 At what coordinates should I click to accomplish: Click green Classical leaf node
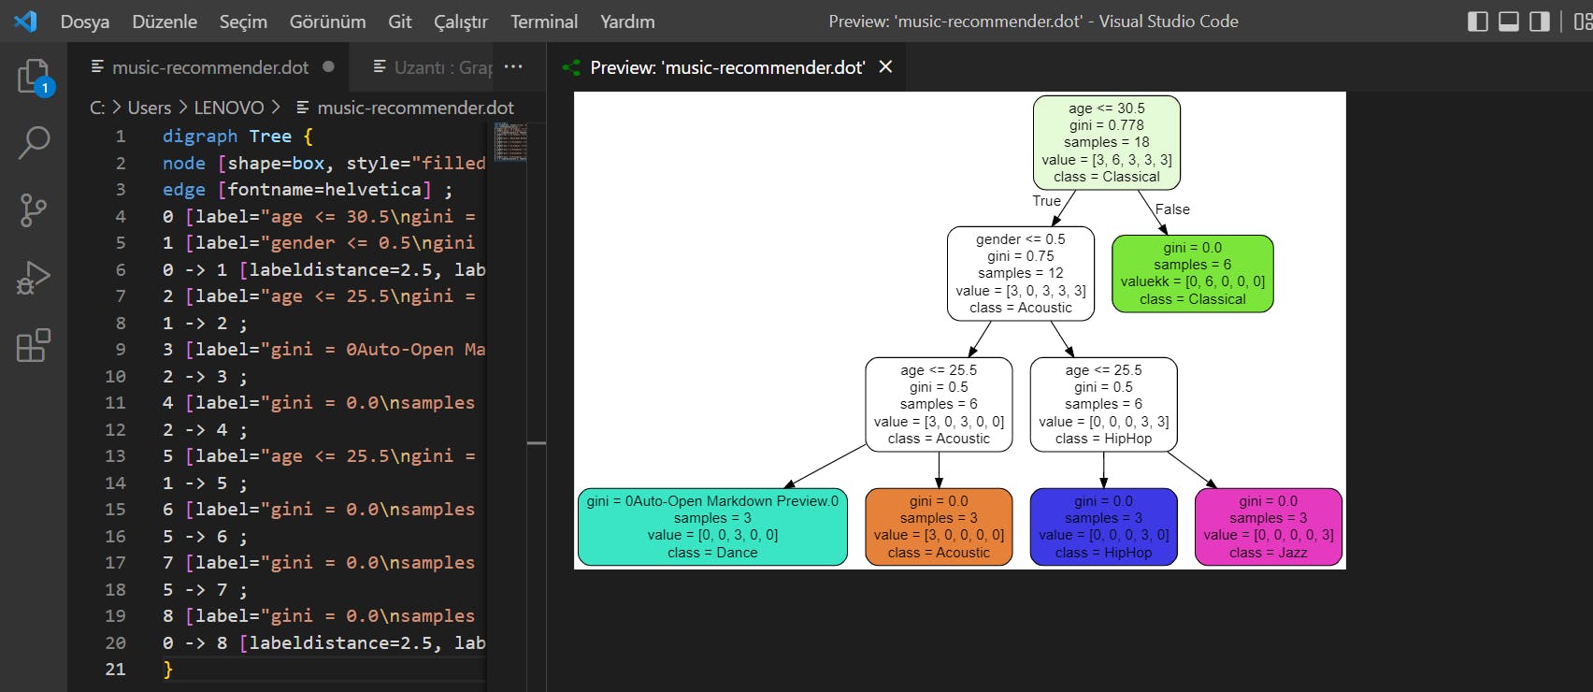pyautogui.click(x=1193, y=273)
